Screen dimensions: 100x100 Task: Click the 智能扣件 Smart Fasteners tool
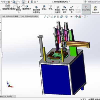[x=18, y=9]
